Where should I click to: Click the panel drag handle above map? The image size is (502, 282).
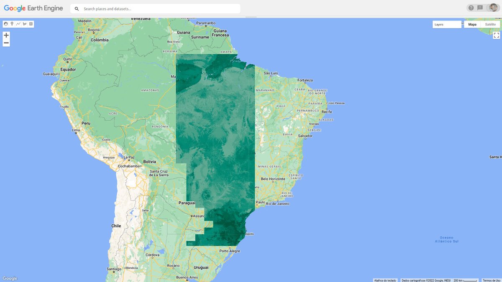[x=251, y=17]
